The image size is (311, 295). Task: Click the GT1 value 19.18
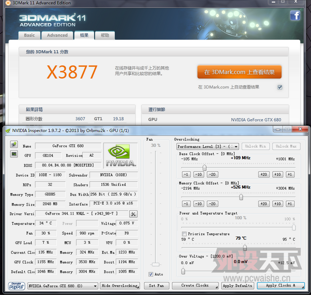pyautogui.click(x=119, y=119)
